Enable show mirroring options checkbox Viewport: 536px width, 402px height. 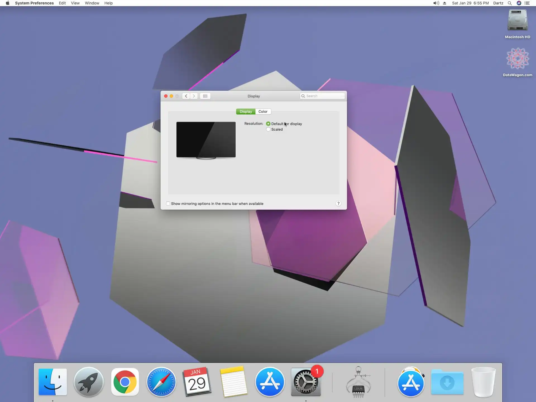click(168, 204)
